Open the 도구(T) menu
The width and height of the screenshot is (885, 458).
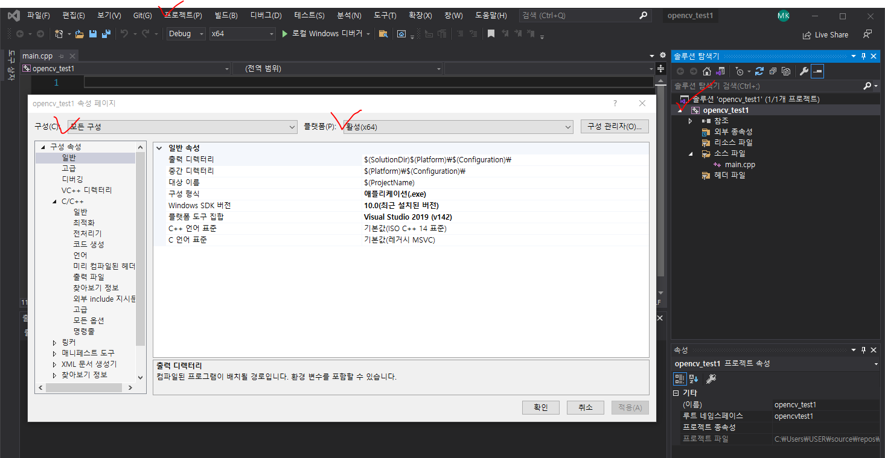pos(385,16)
